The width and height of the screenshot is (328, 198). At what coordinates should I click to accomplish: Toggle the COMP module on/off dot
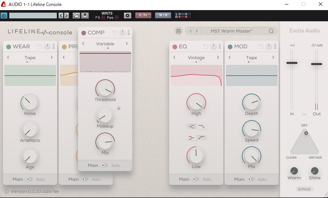coord(84,33)
